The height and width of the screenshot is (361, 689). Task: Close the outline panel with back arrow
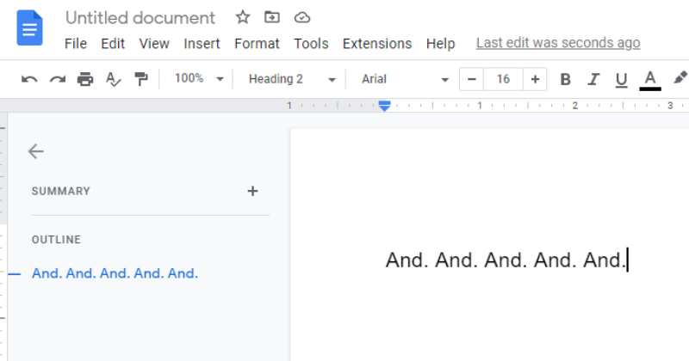click(x=35, y=151)
